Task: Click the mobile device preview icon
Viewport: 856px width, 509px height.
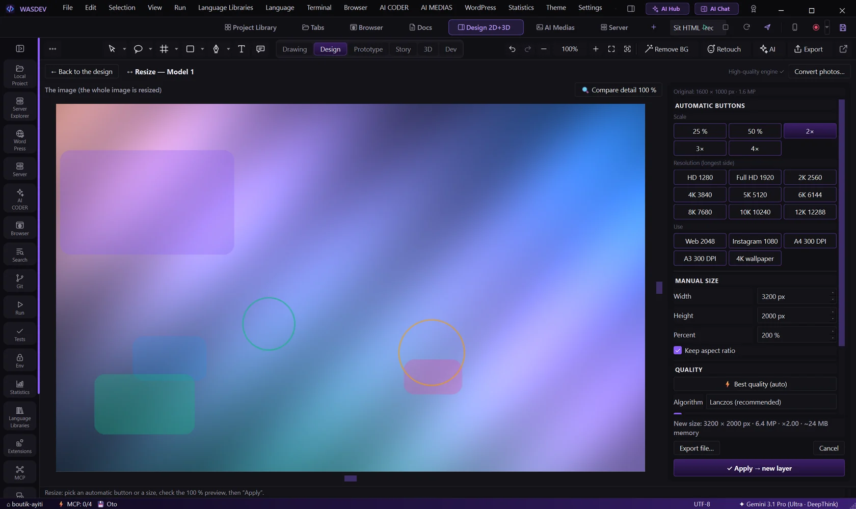Action: coord(794,27)
